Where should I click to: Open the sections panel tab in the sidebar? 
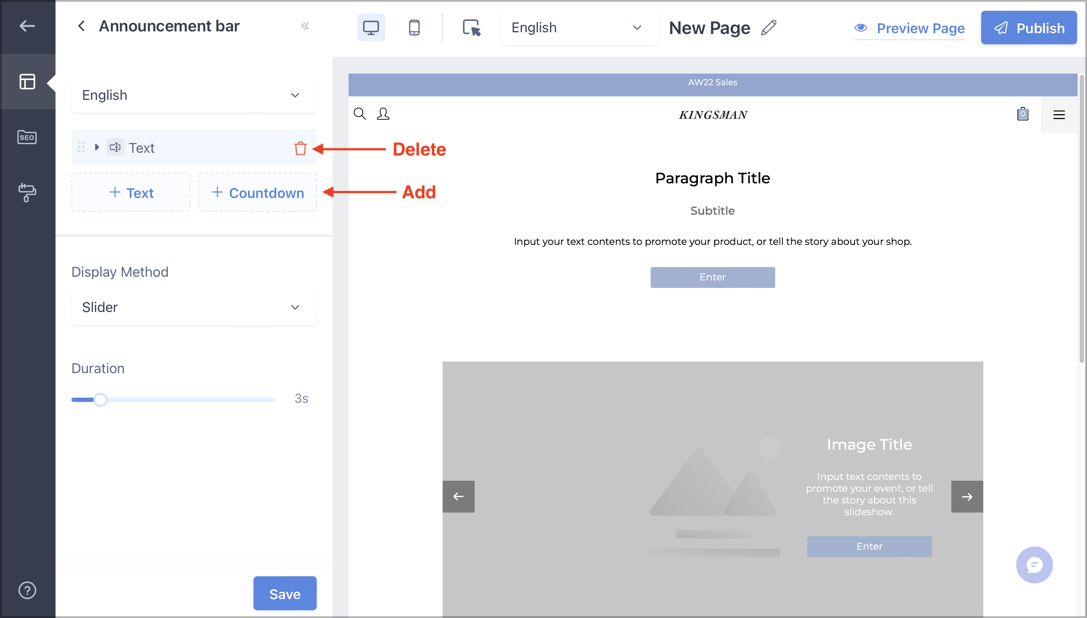click(x=27, y=82)
